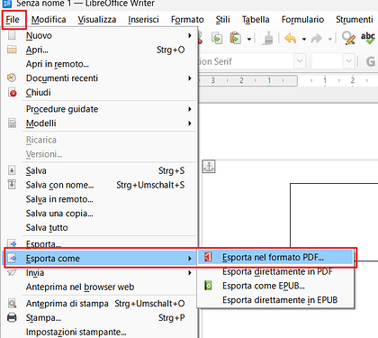This screenshot has height=338, width=378.
Task: Choose Esporta direttamente in PDF
Action: pyautogui.click(x=274, y=271)
